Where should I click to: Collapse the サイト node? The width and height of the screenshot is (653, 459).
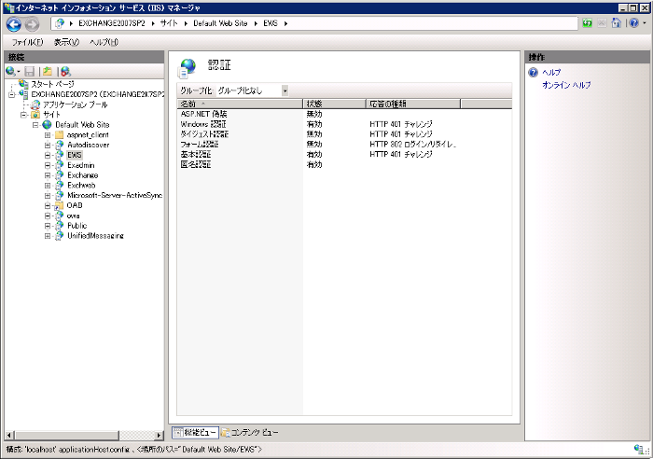[24, 115]
